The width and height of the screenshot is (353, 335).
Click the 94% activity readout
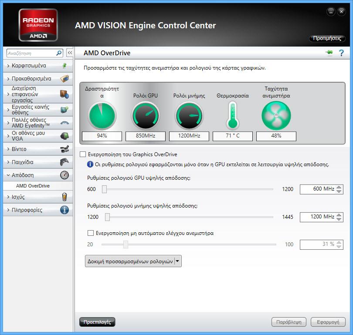(102, 136)
